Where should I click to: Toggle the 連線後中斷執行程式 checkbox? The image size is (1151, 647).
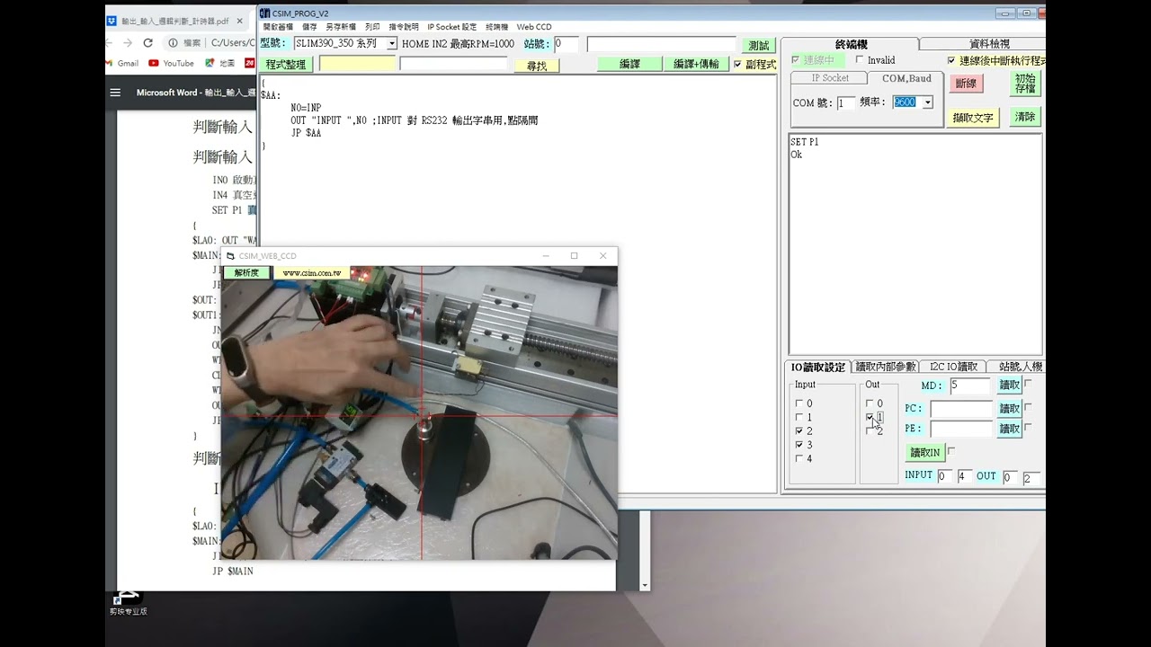pyautogui.click(x=951, y=61)
